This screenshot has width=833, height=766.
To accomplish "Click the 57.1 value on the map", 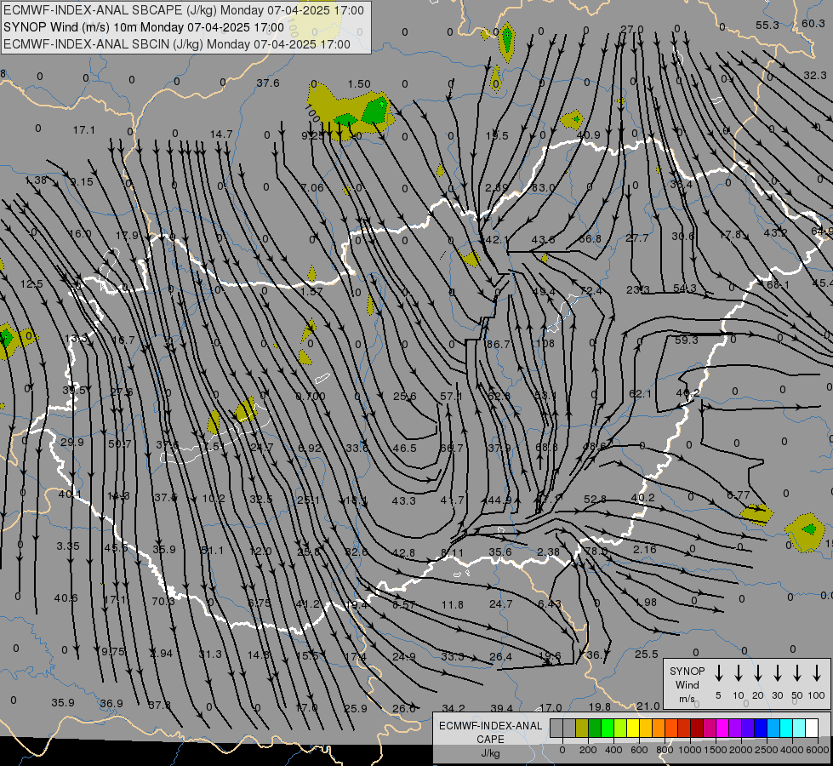I will tap(451, 396).
